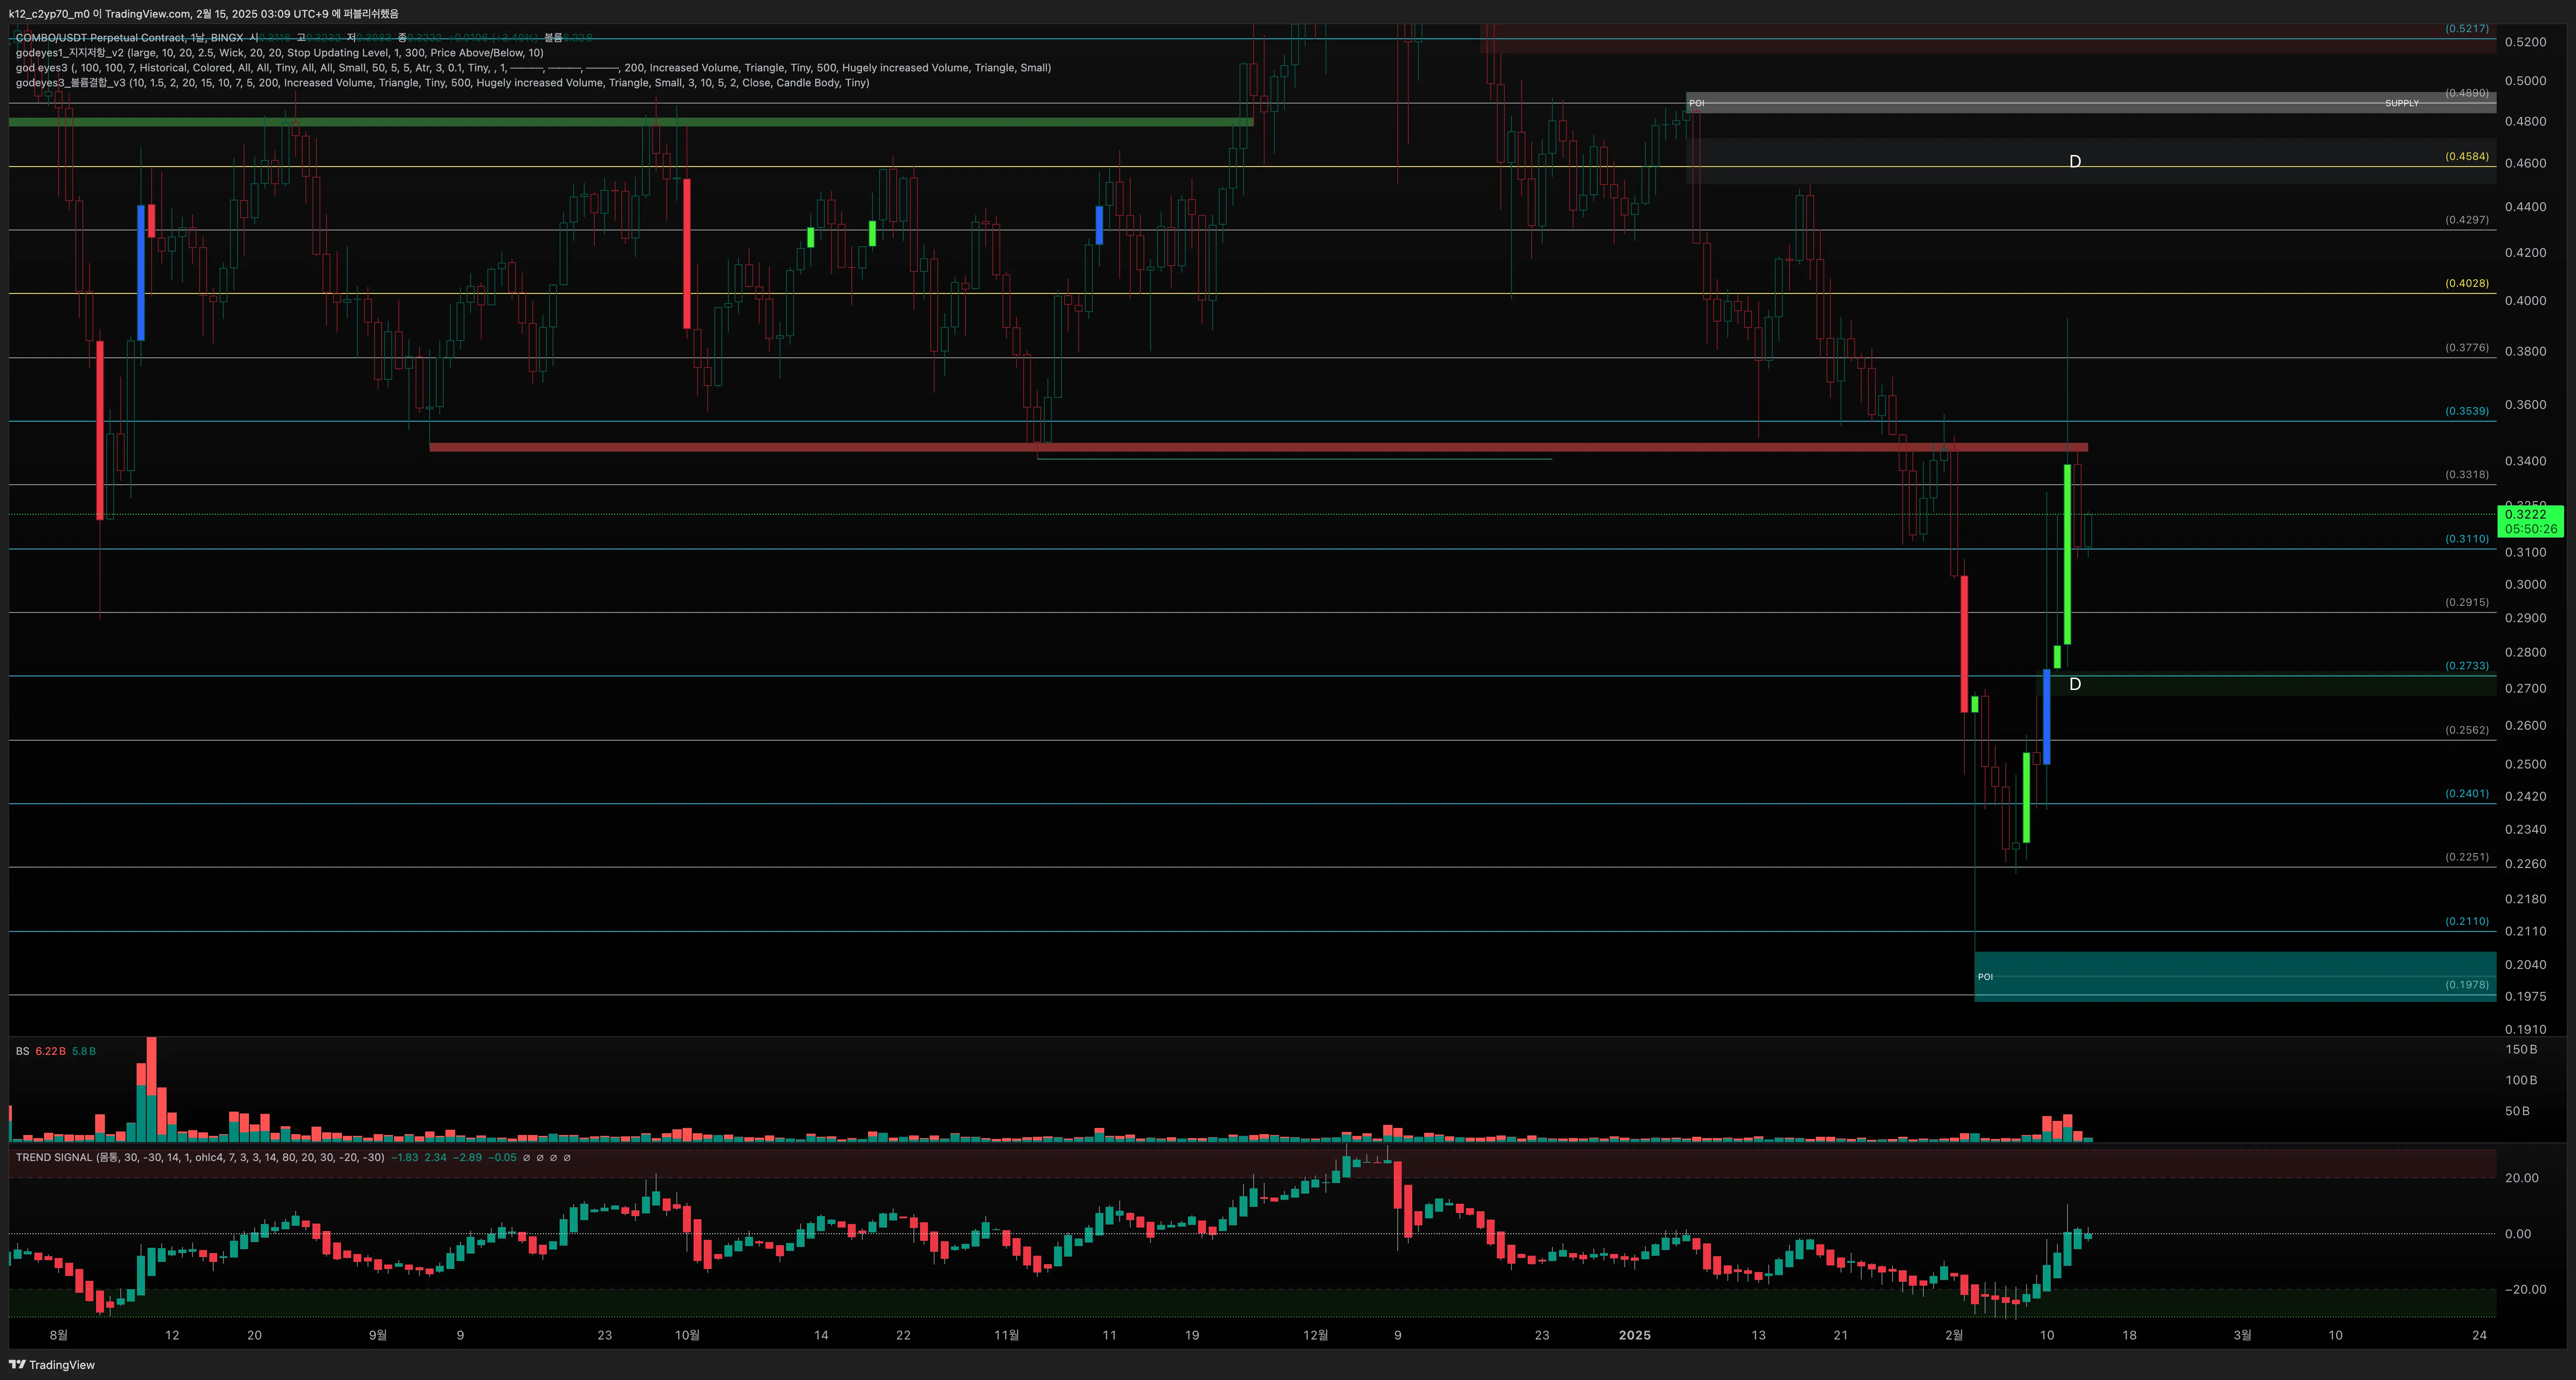2576x1380 pixels.
Task: Select the godeyes3_볼륨결합_v3 indicator legend
Action: coord(442,83)
